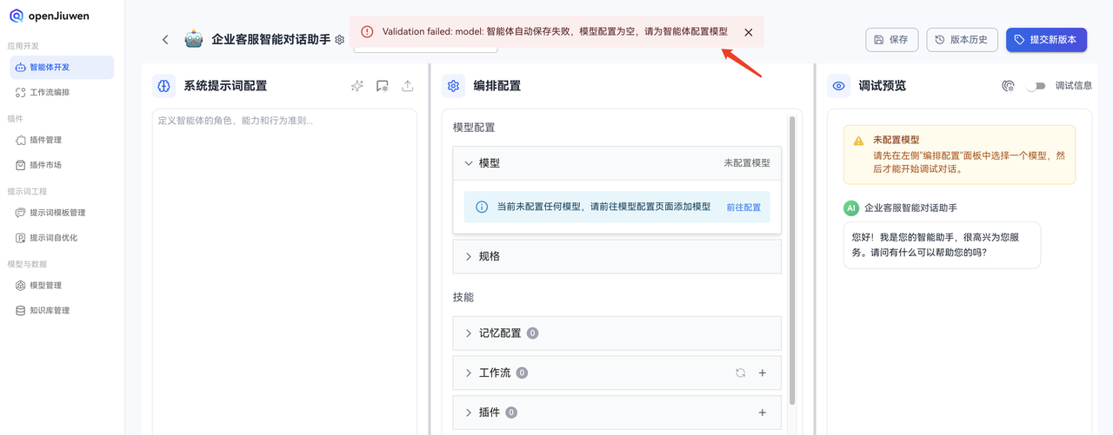Click the red error icon in banner

point(367,31)
